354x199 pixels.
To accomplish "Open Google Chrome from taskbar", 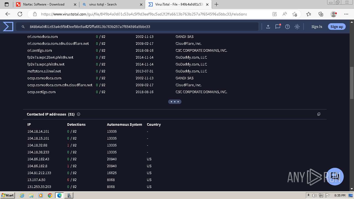I will [x=50, y=195].
